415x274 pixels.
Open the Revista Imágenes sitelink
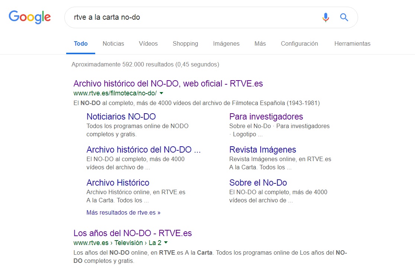coord(263,150)
